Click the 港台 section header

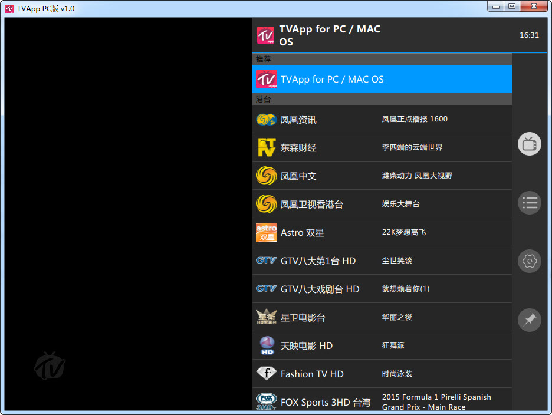click(382, 100)
